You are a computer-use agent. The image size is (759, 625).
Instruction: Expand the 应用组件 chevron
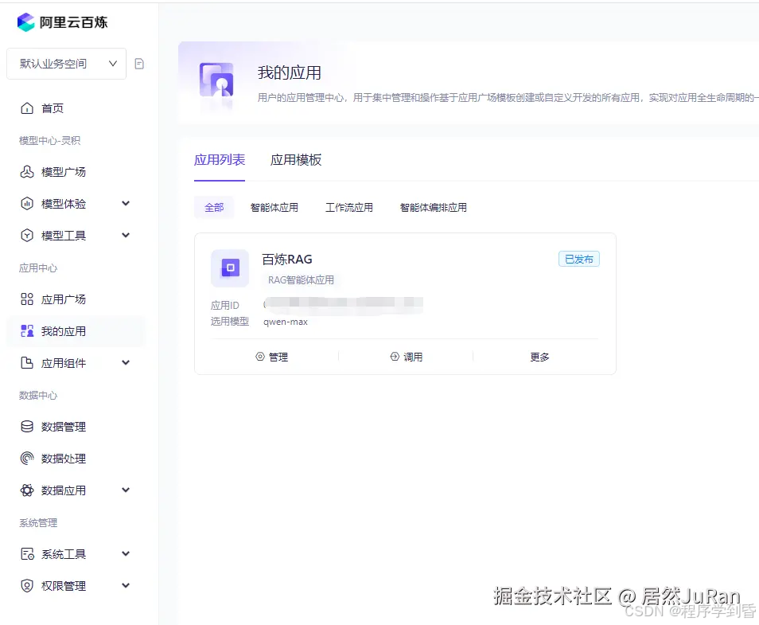point(126,363)
